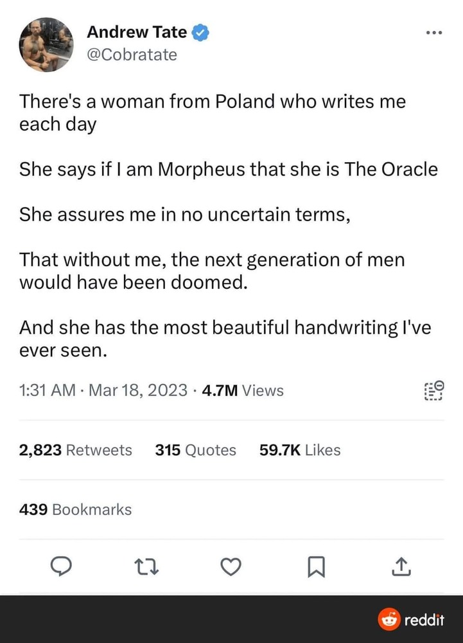Screen dimensions: 463x643
Task: View the 59.7K Likes list
Action: (300, 450)
